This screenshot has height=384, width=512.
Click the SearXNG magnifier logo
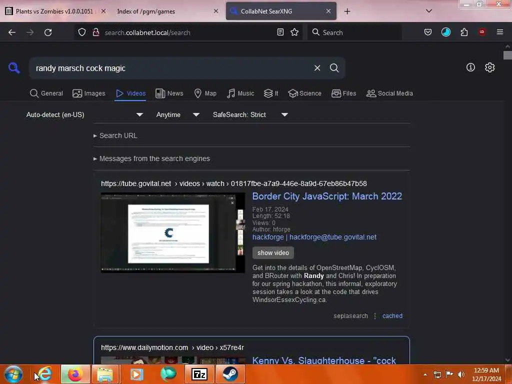click(x=14, y=68)
